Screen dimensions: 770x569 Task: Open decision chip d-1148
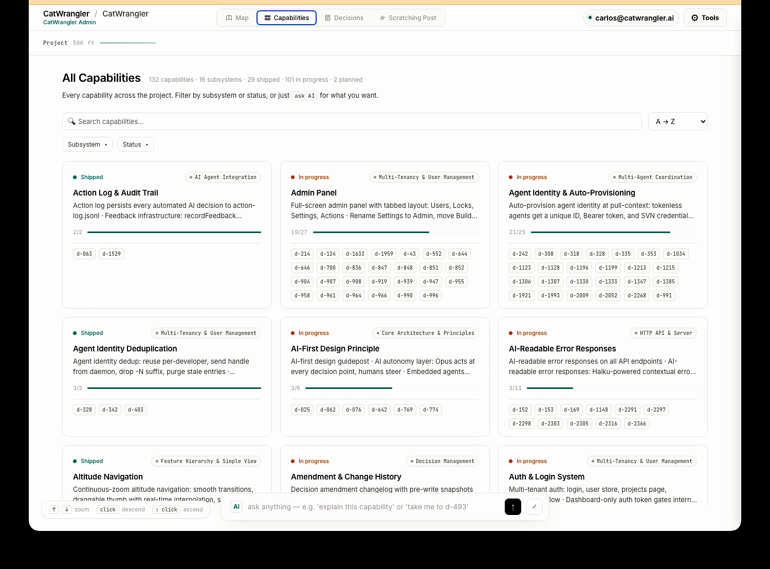point(599,410)
